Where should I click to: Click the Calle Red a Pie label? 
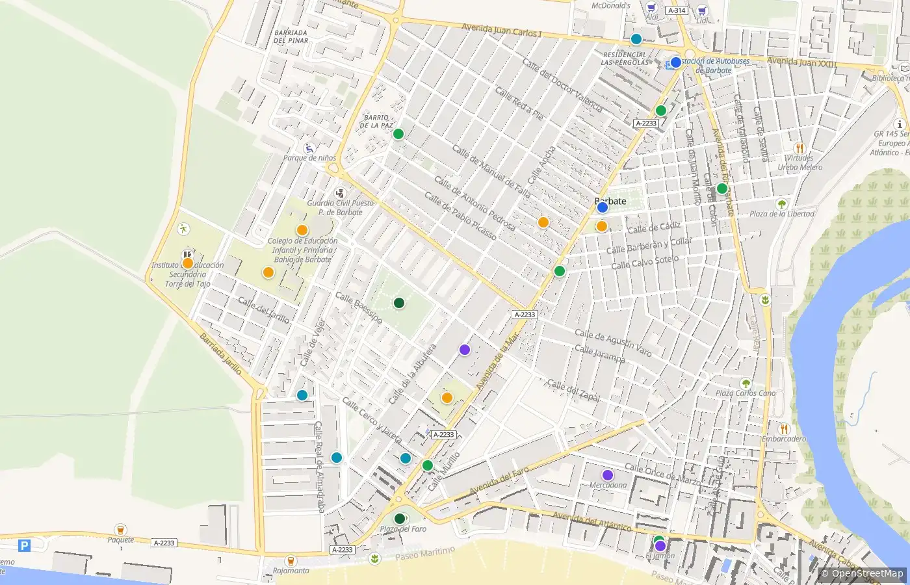coord(519,104)
